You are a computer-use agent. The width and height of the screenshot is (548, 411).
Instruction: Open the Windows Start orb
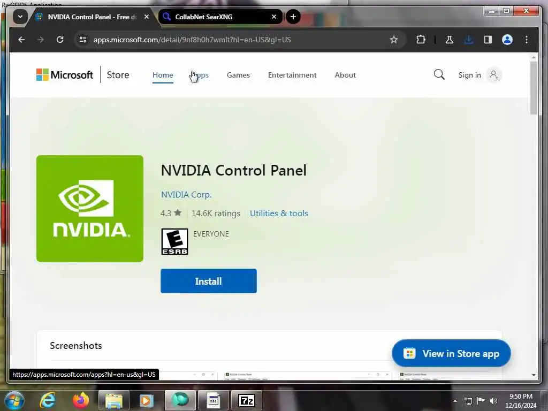coord(14,400)
